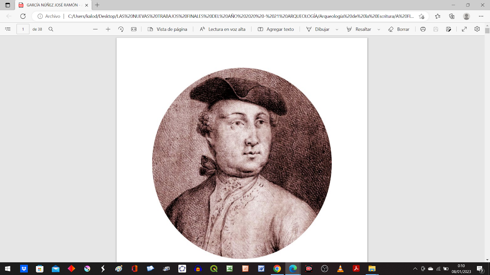Switch to Google Chrome in taskbar
Image resolution: width=490 pixels, height=275 pixels.
tap(277, 269)
